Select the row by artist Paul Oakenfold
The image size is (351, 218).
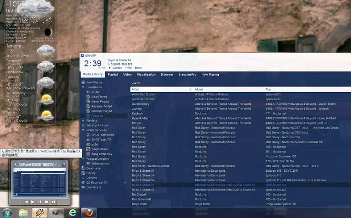[240, 199]
